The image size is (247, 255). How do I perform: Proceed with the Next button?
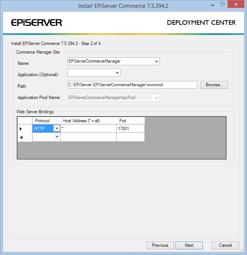(x=189, y=245)
